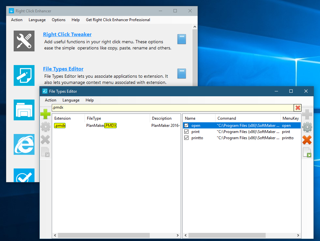Click the Right Click Enhancer scroll up arrow
The image size is (320, 241).
click(195, 27)
